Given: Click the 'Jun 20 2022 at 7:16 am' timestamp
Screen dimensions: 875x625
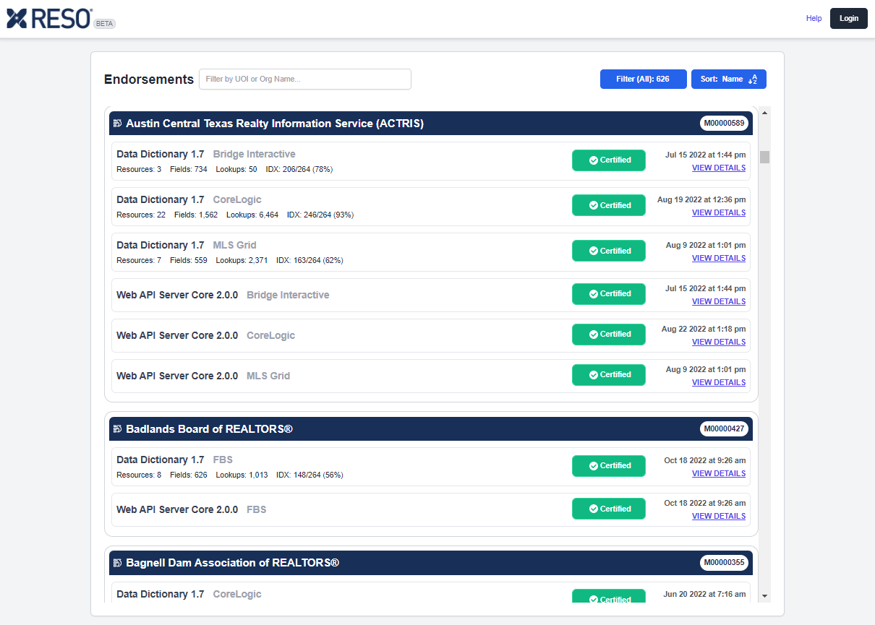Looking at the screenshot, I should click(705, 594).
